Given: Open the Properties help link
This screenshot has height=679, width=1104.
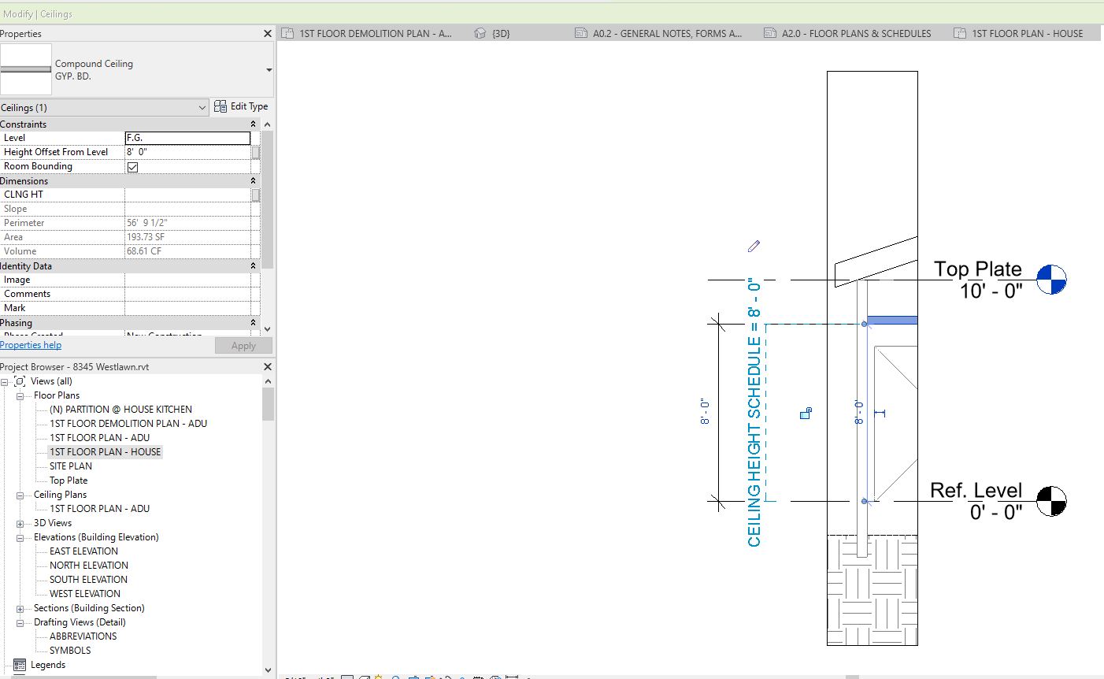Looking at the screenshot, I should [31, 345].
